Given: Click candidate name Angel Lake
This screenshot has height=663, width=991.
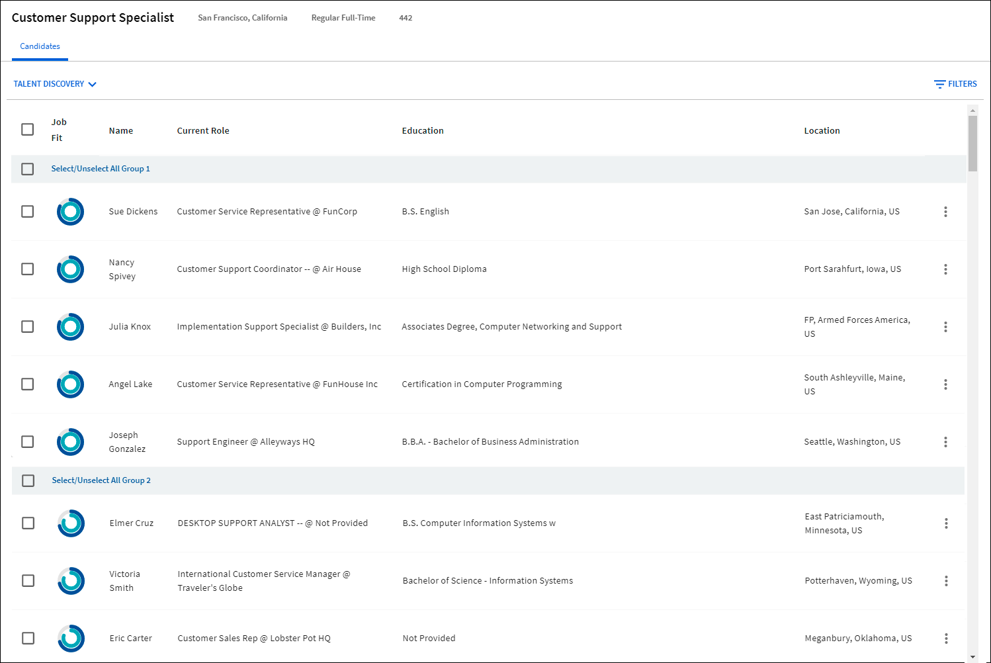Looking at the screenshot, I should click(130, 384).
